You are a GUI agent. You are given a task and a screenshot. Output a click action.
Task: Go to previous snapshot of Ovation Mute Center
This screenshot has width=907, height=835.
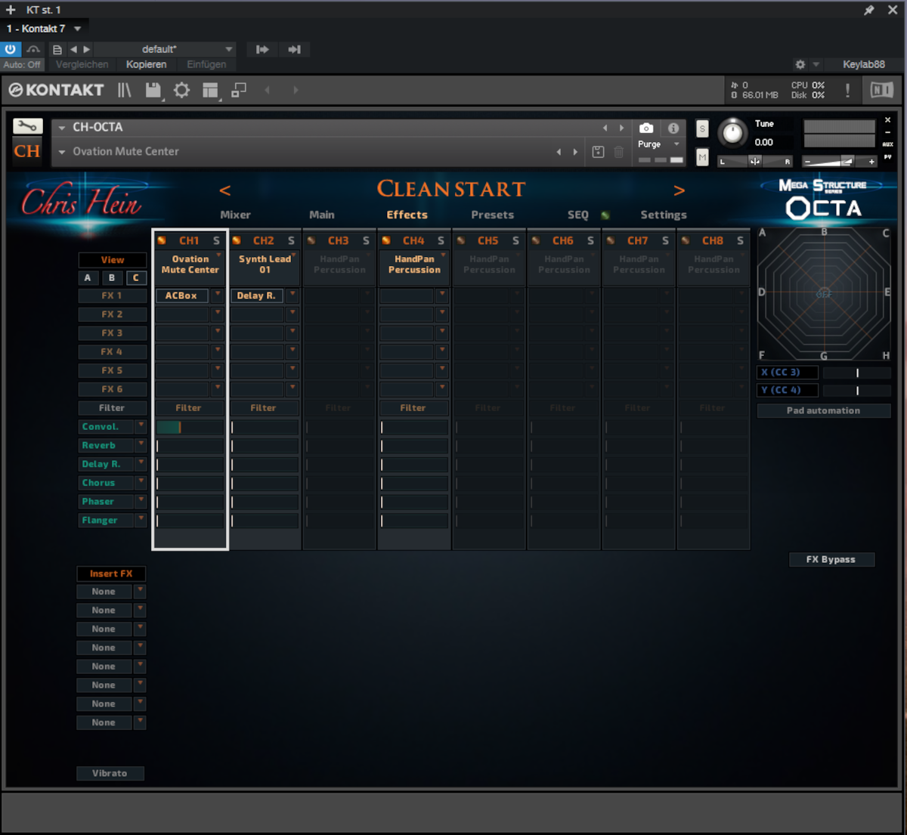[x=559, y=152]
